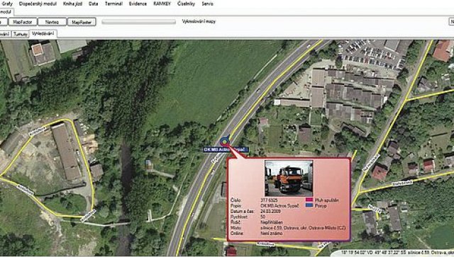Switch map source to MapRaster
454x257 pixels.
(82, 22)
